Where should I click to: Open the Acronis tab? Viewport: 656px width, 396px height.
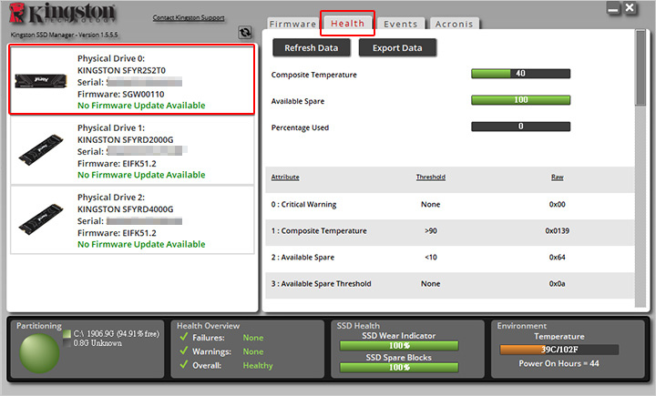(454, 24)
